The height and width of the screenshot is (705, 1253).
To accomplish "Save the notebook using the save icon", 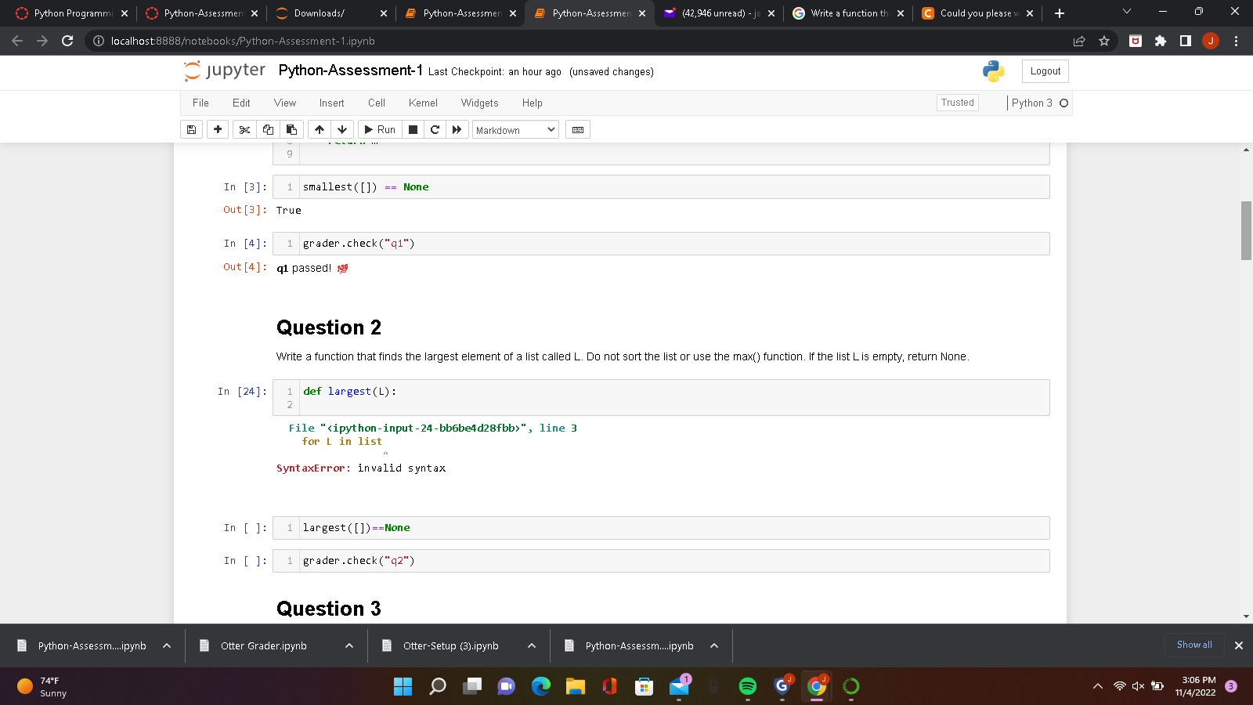I will click(191, 129).
